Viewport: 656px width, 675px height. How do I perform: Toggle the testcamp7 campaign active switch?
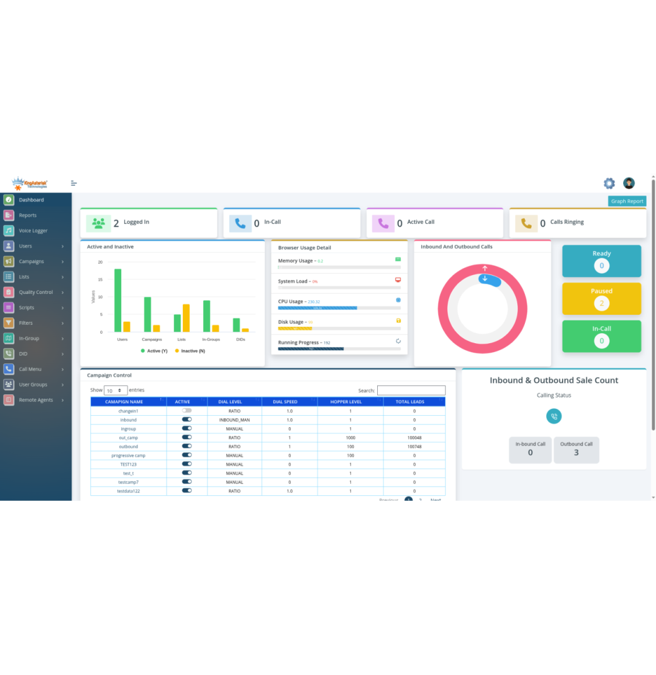click(x=187, y=482)
